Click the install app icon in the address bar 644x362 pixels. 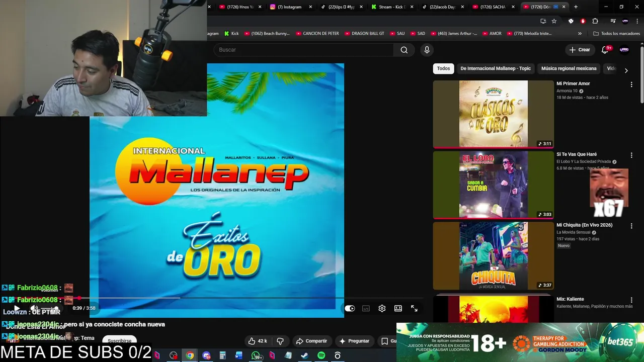click(543, 21)
